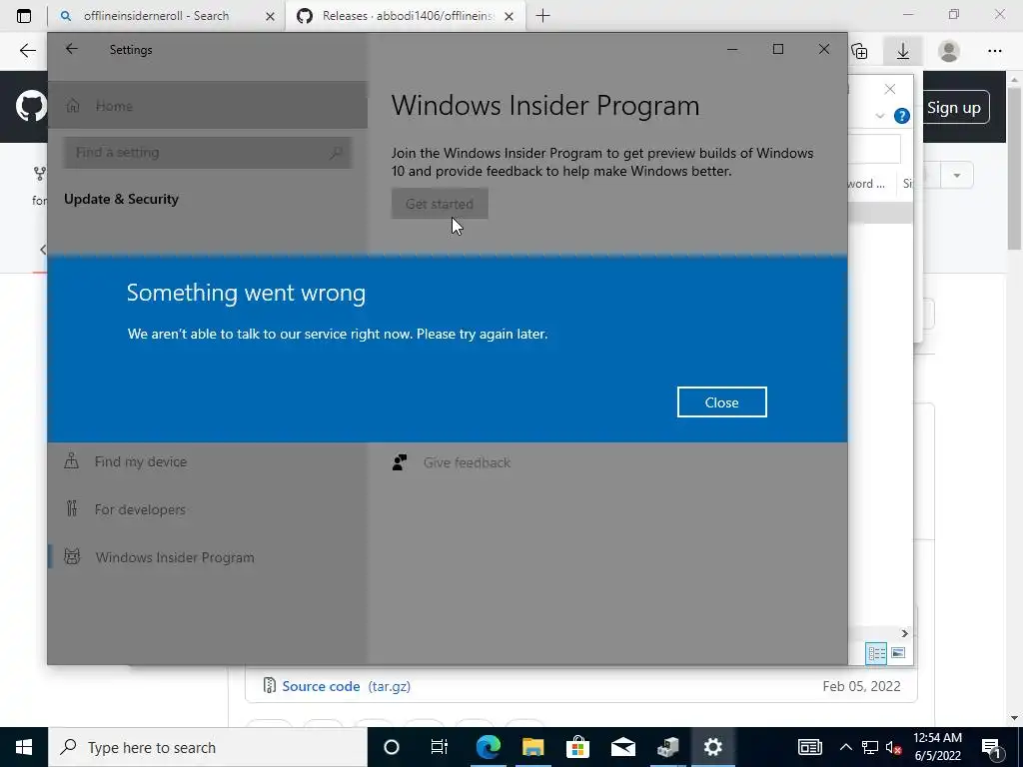Image resolution: width=1023 pixels, height=767 pixels.
Task: Click the Get started button
Action: coord(440,204)
